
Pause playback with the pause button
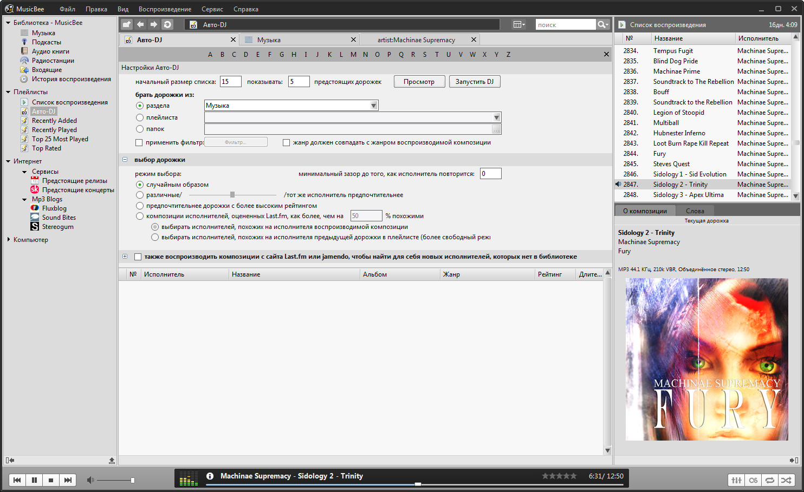click(x=34, y=480)
